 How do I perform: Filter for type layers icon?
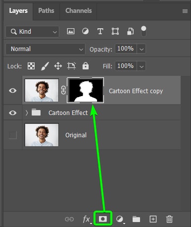coord(100,31)
